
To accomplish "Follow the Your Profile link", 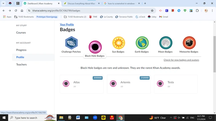I will (x=67, y=24).
